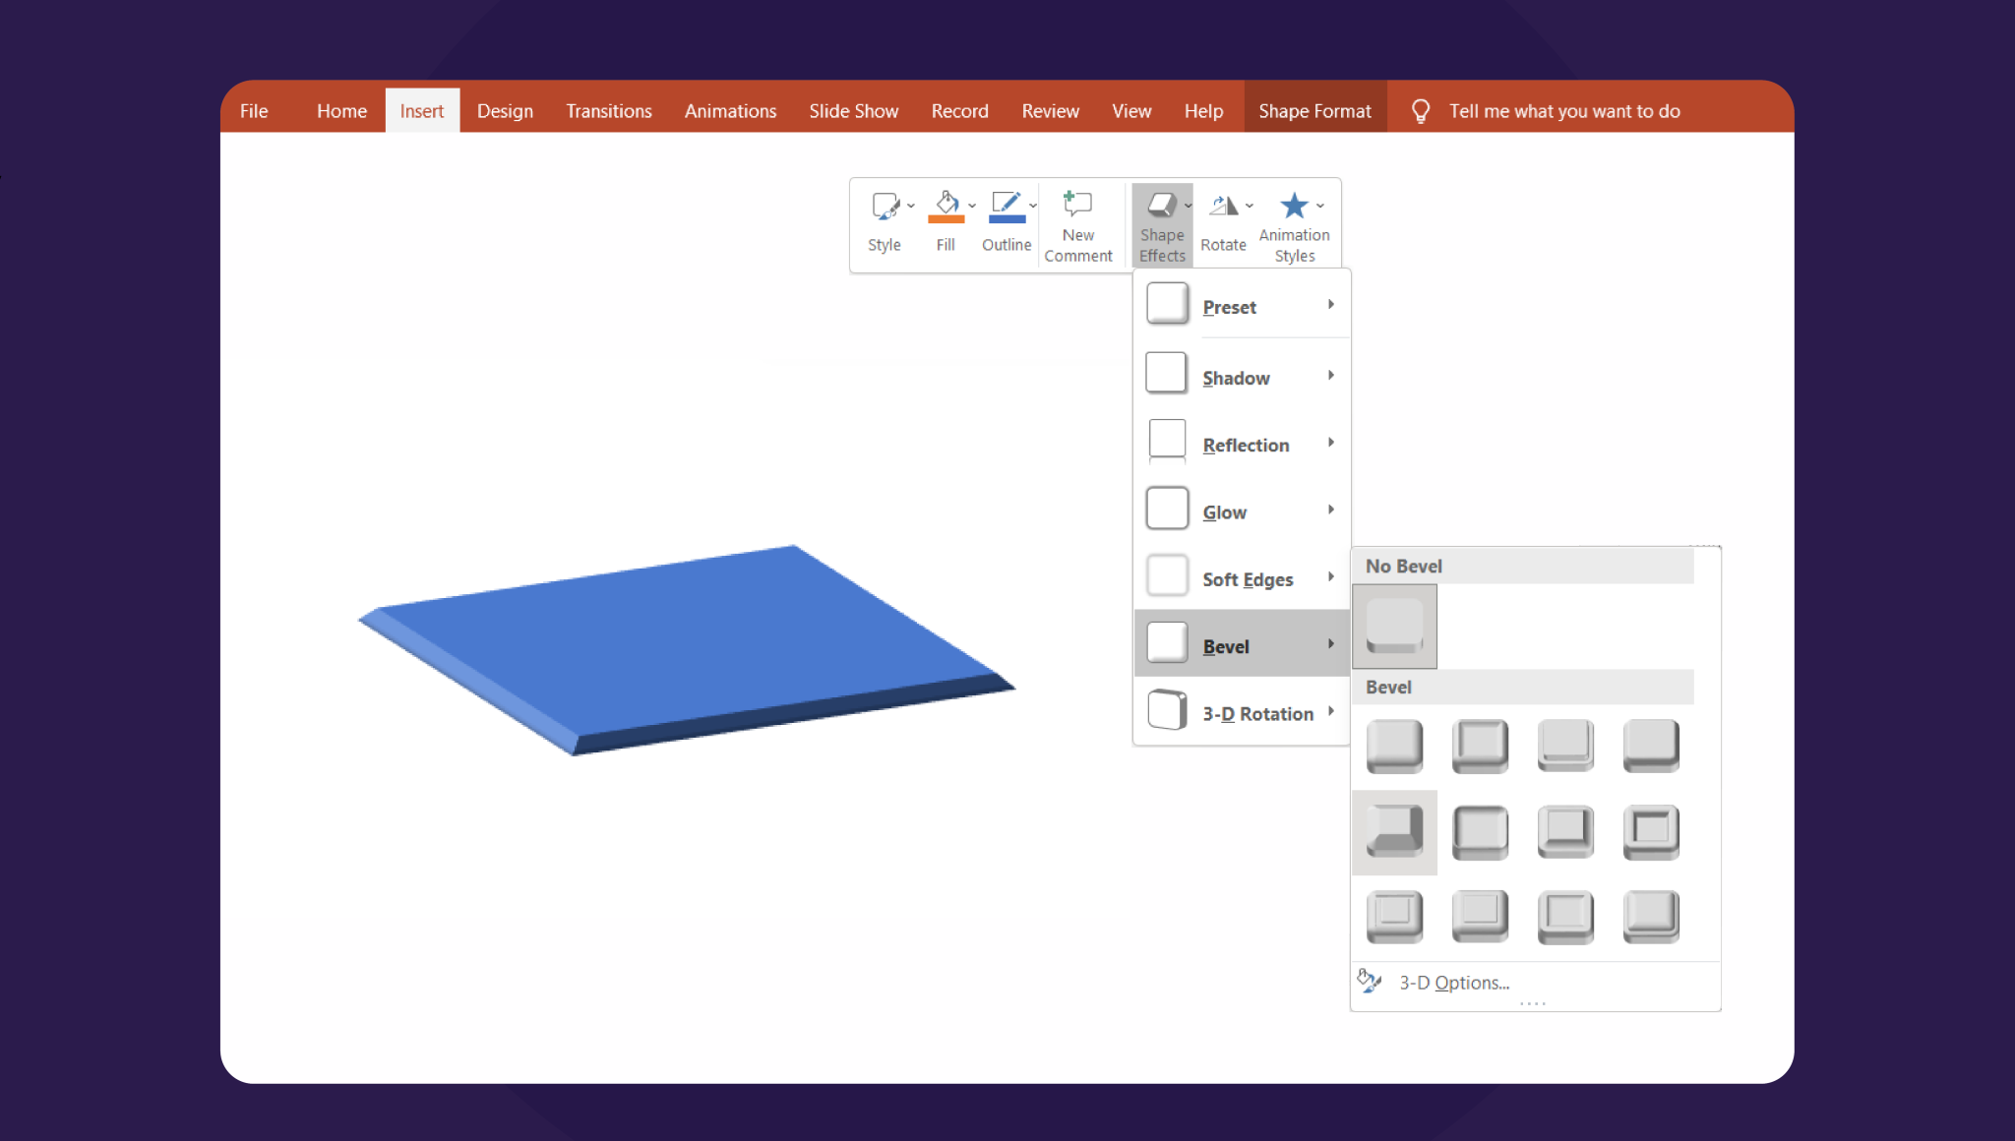Open the Slide Show tab
This screenshot has height=1141, width=2015.
853,110
